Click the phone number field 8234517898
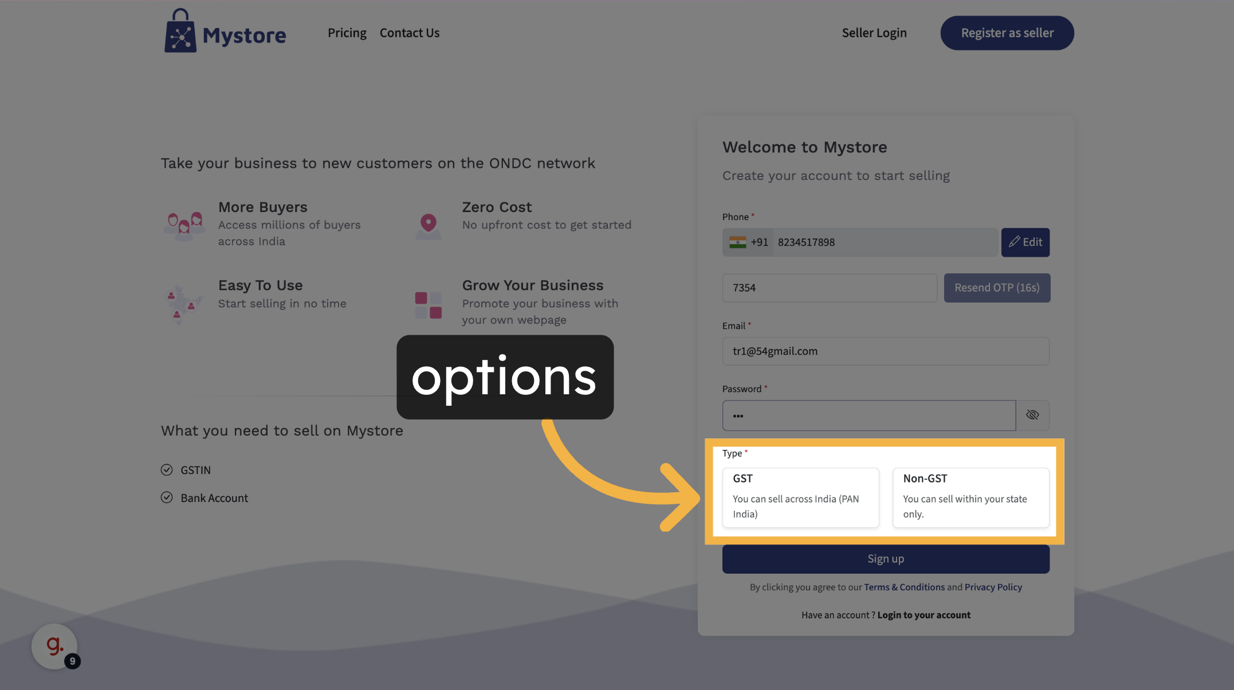 (x=885, y=242)
